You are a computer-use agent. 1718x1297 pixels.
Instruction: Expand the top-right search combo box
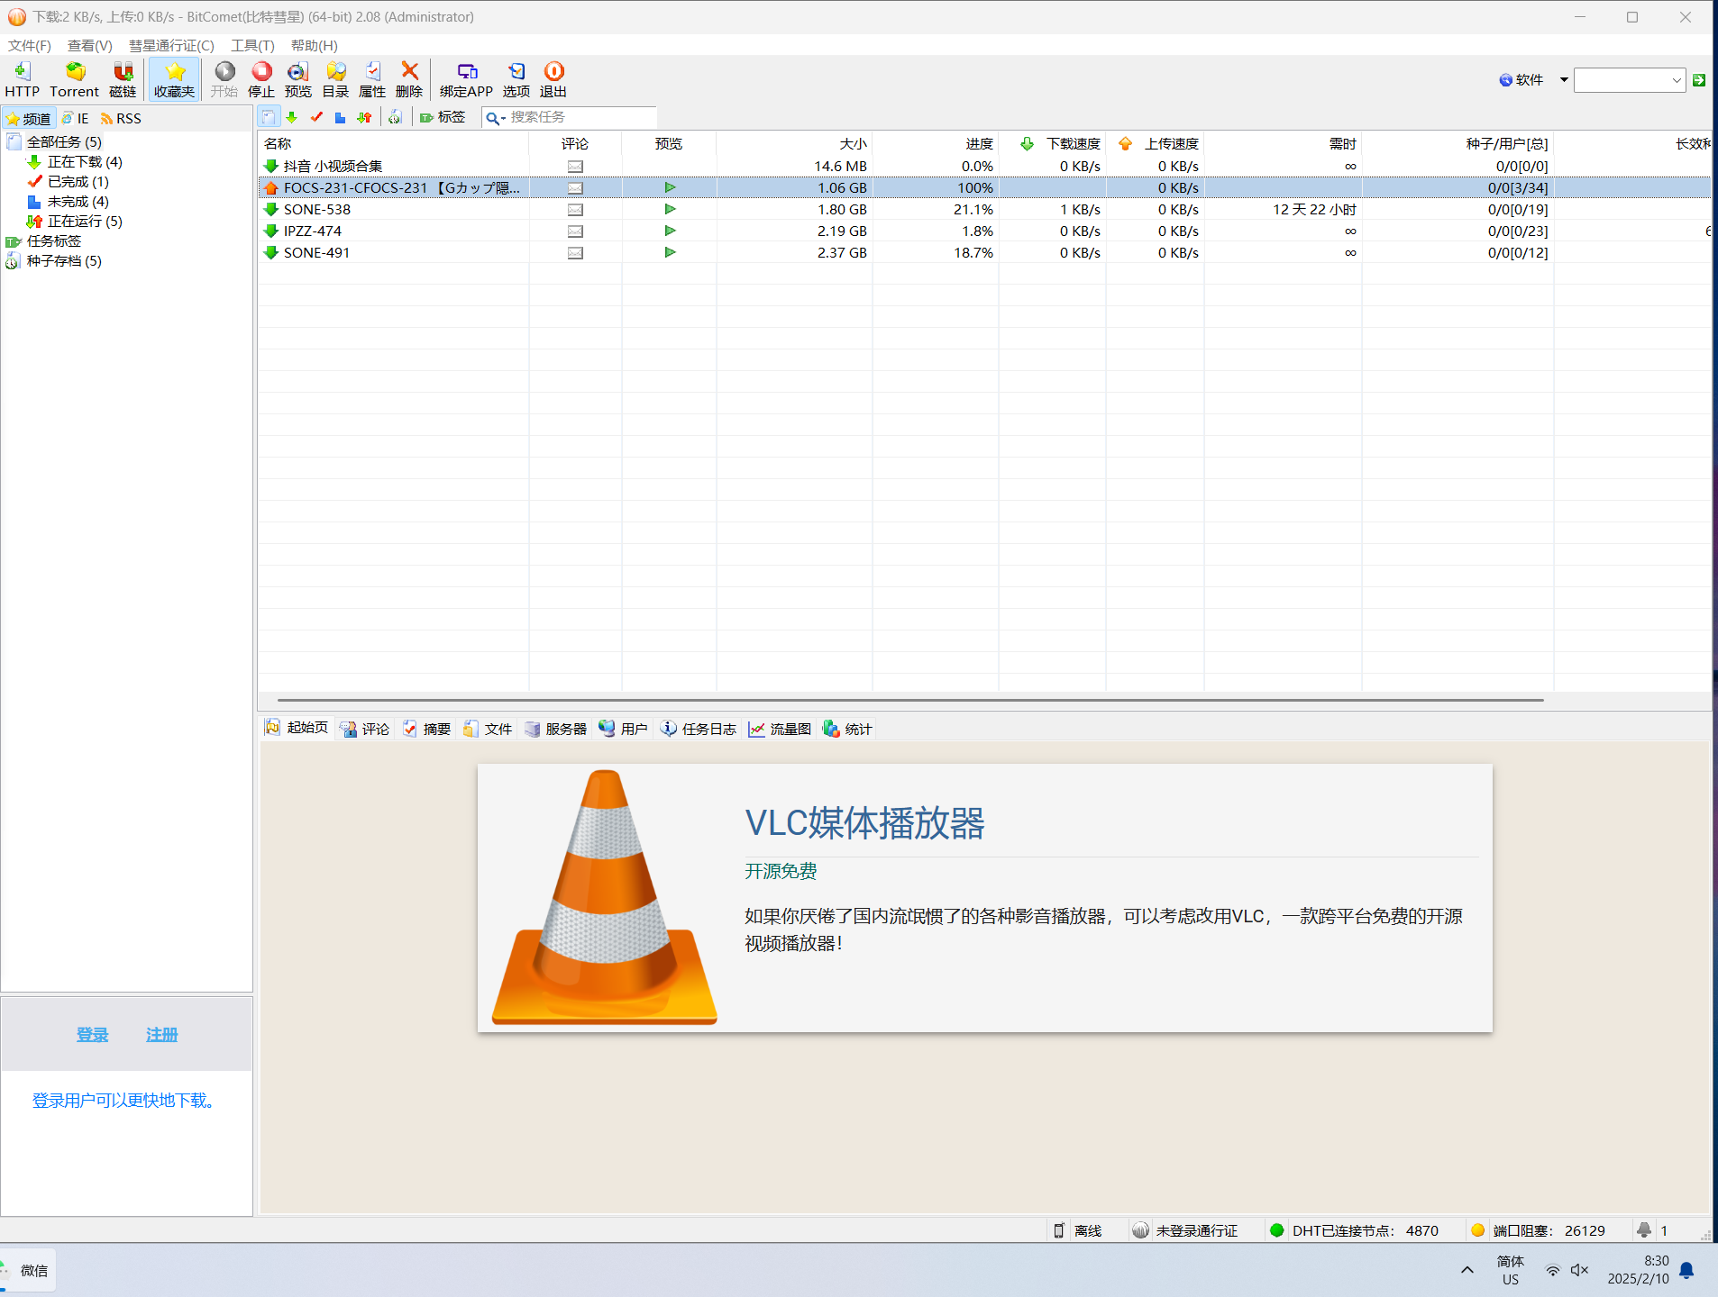[1677, 80]
